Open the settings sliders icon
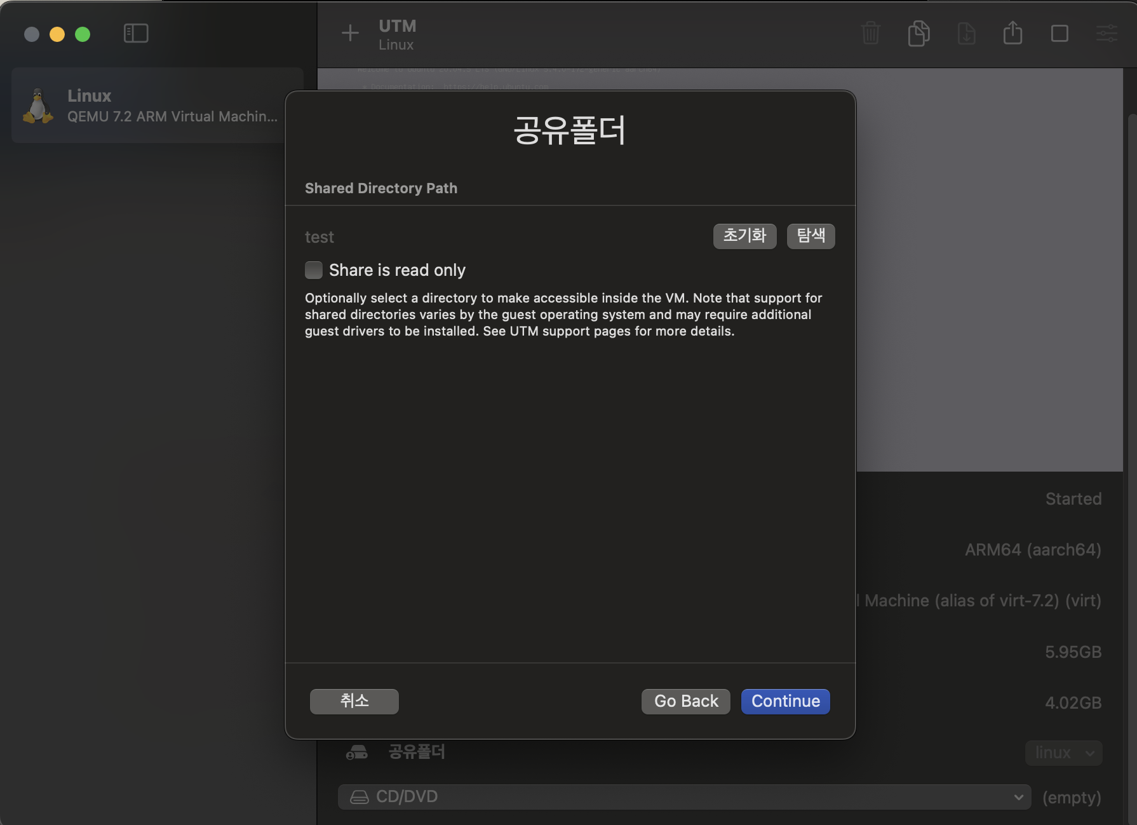 [1107, 33]
